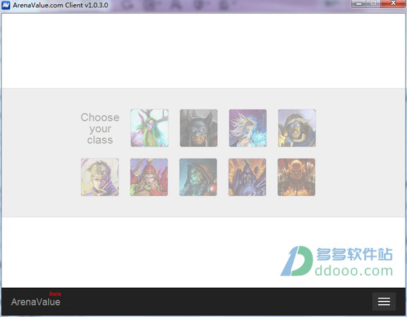Open the hamburger menu button
This screenshot has width=407, height=317.
(384, 301)
